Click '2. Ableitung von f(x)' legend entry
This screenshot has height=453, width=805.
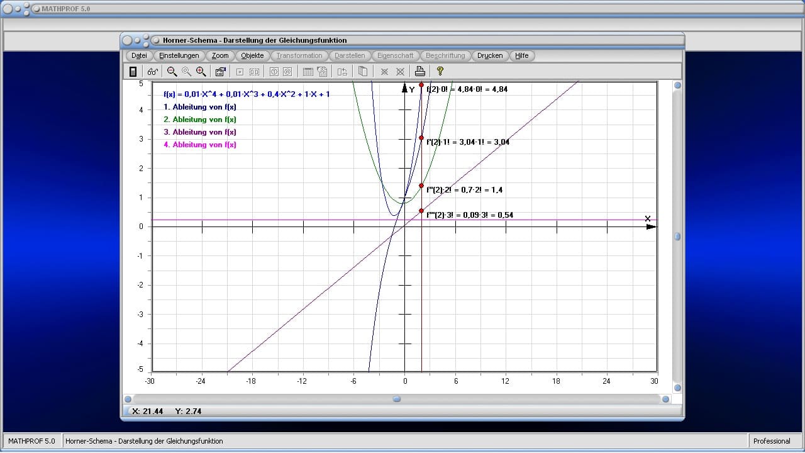point(200,120)
